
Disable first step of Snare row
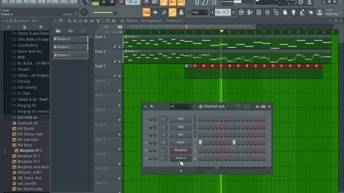200,143
